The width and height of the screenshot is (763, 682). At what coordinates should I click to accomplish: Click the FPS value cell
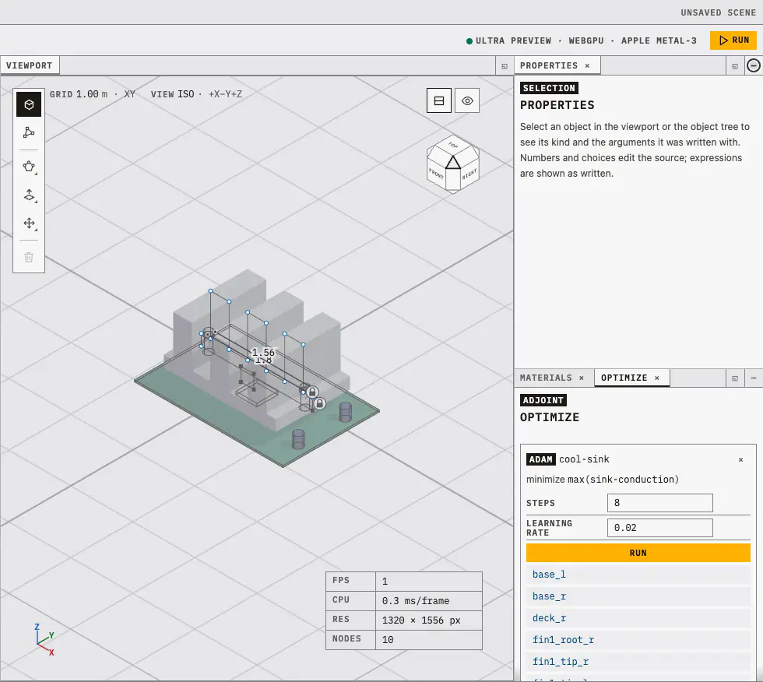tap(429, 582)
